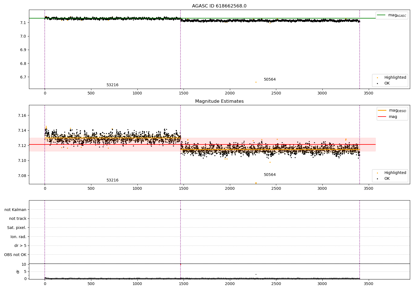
Task: Click the 'dr > 5' row label
Action: (x=20, y=246)
